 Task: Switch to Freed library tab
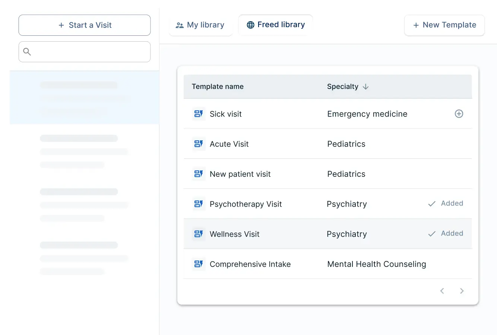pyautogui.click(x=276, y=25)
